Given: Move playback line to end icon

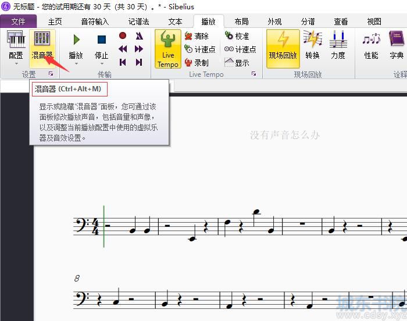Looking at the screenshot, I should (139, 62).
